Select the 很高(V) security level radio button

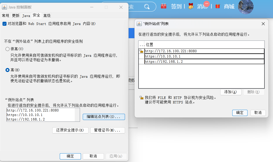tap(7, 49)
